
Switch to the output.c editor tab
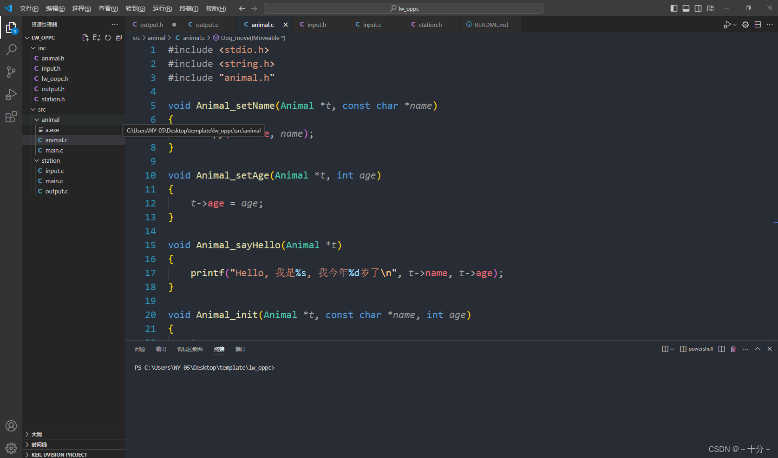[209, 25]
